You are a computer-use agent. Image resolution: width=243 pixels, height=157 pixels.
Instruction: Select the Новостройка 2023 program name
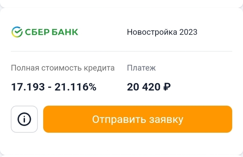click(162, 32)
